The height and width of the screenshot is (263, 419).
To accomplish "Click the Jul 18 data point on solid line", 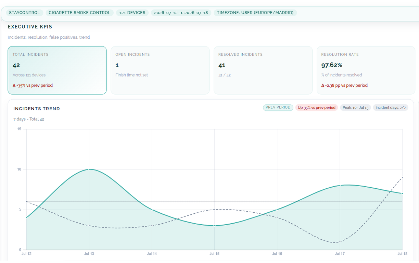I will point(402,193).
